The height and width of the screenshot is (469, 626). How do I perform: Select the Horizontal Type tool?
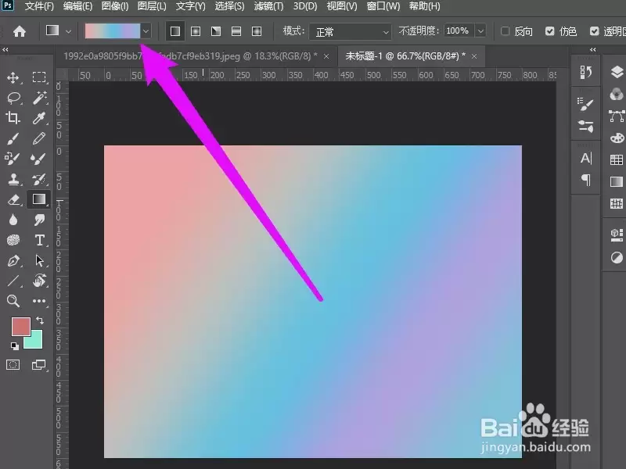(39, 240)
